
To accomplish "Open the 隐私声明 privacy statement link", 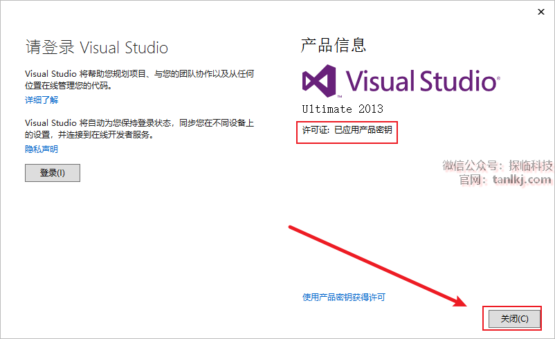I will coord(42,149).
